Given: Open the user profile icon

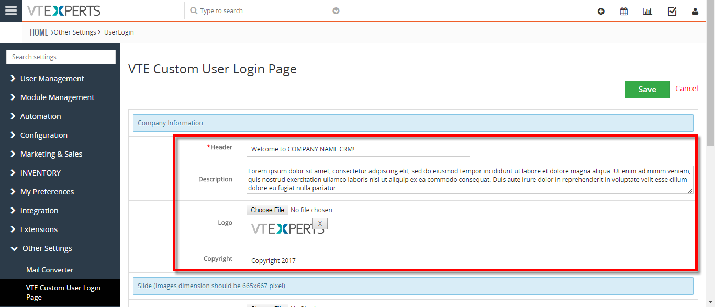Looking at the screenshot, I should pos(695,11).
